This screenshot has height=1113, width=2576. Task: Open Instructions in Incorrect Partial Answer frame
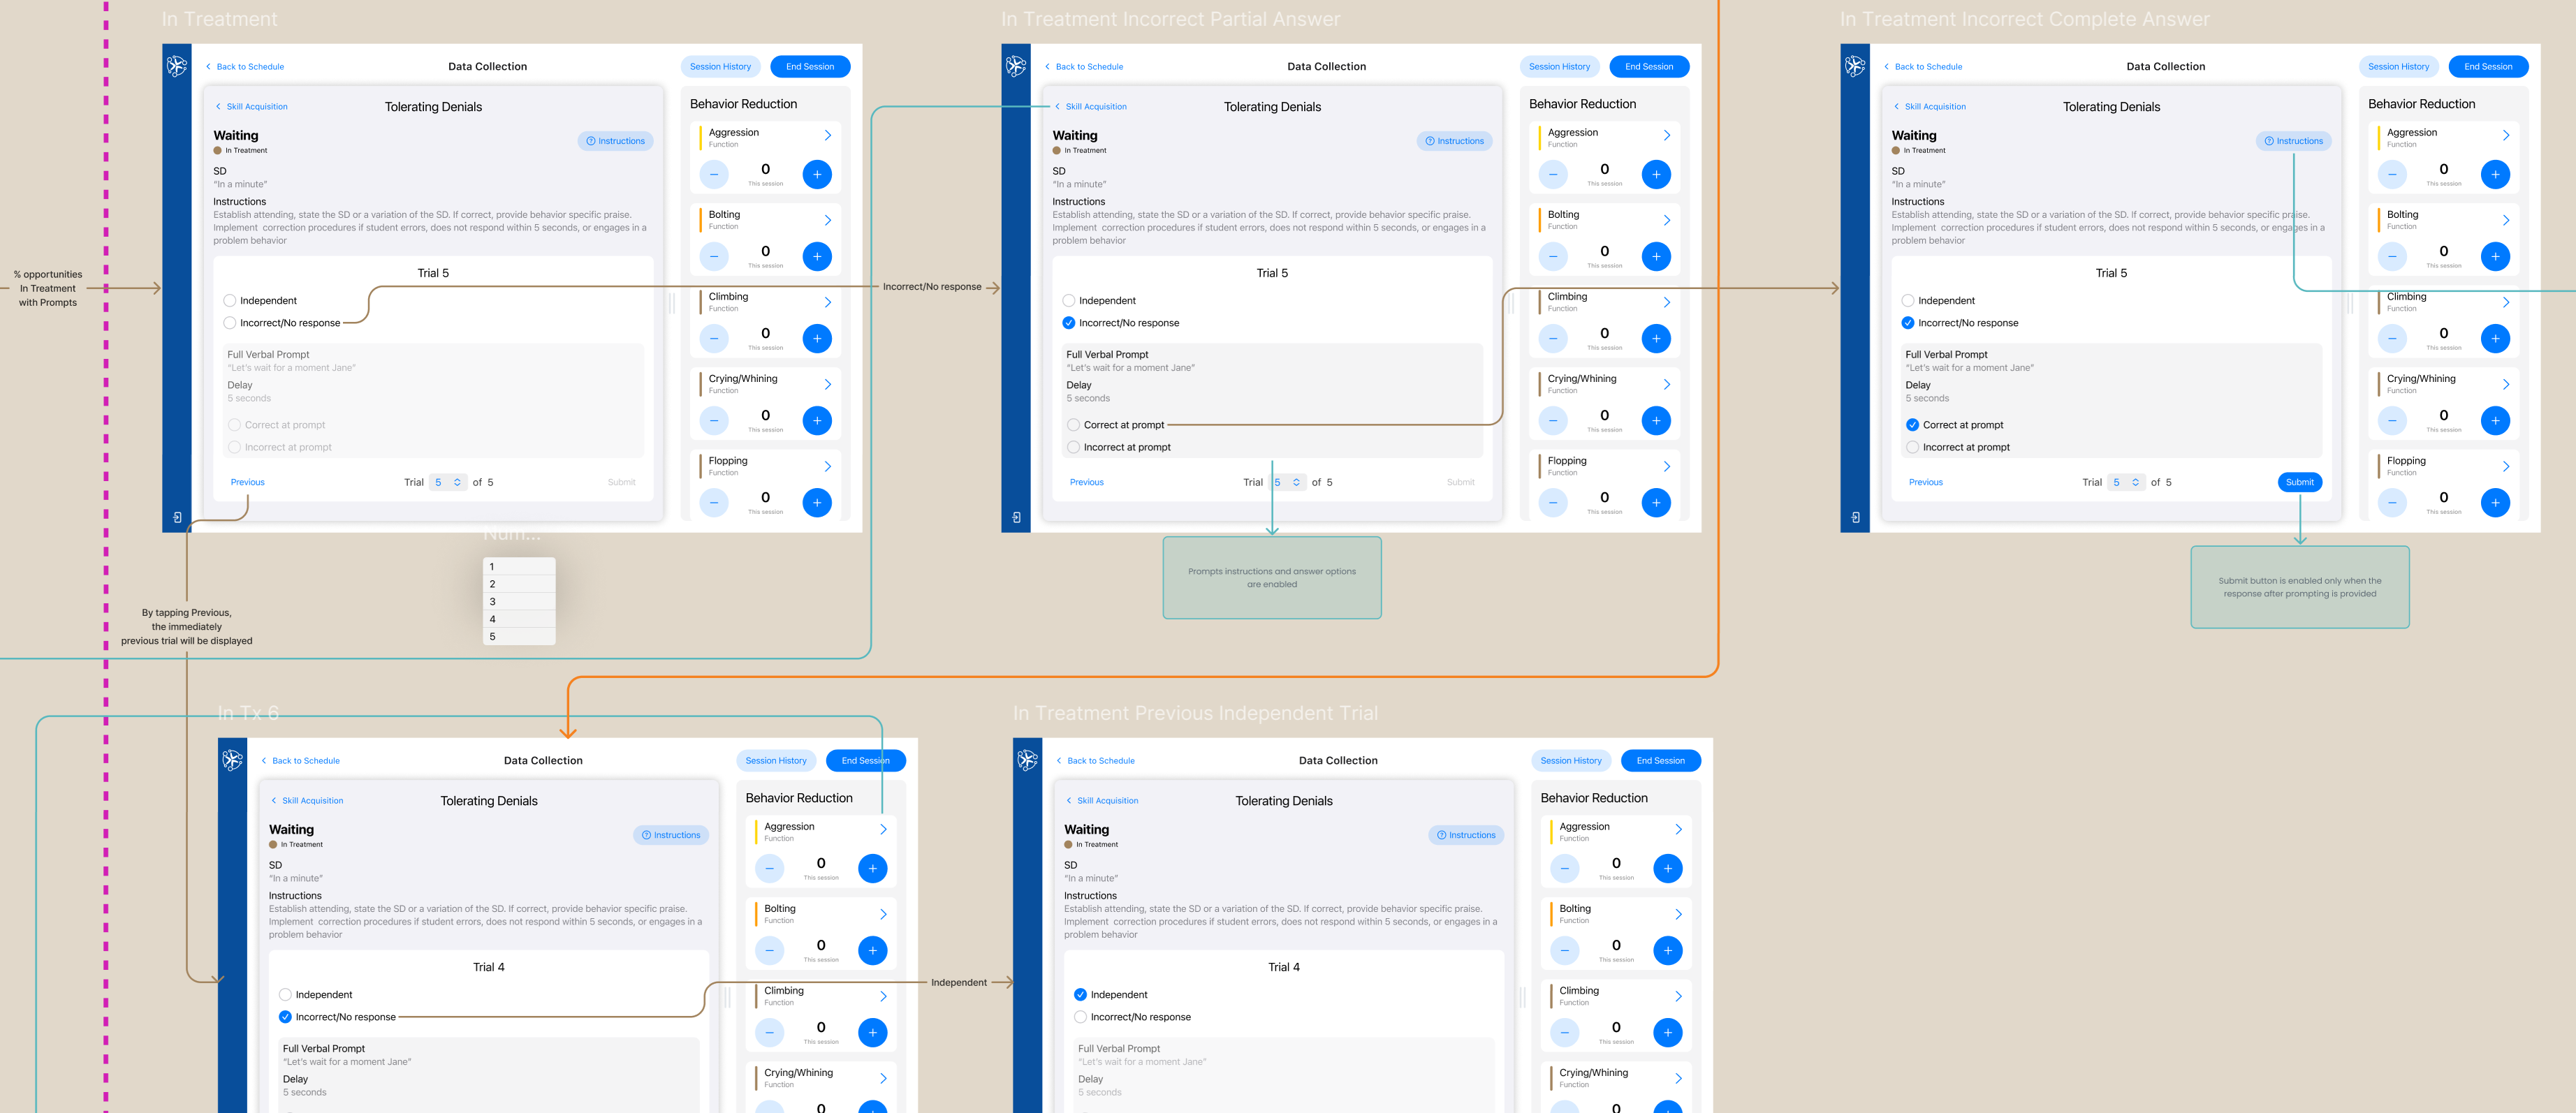tap(1454, 141)
